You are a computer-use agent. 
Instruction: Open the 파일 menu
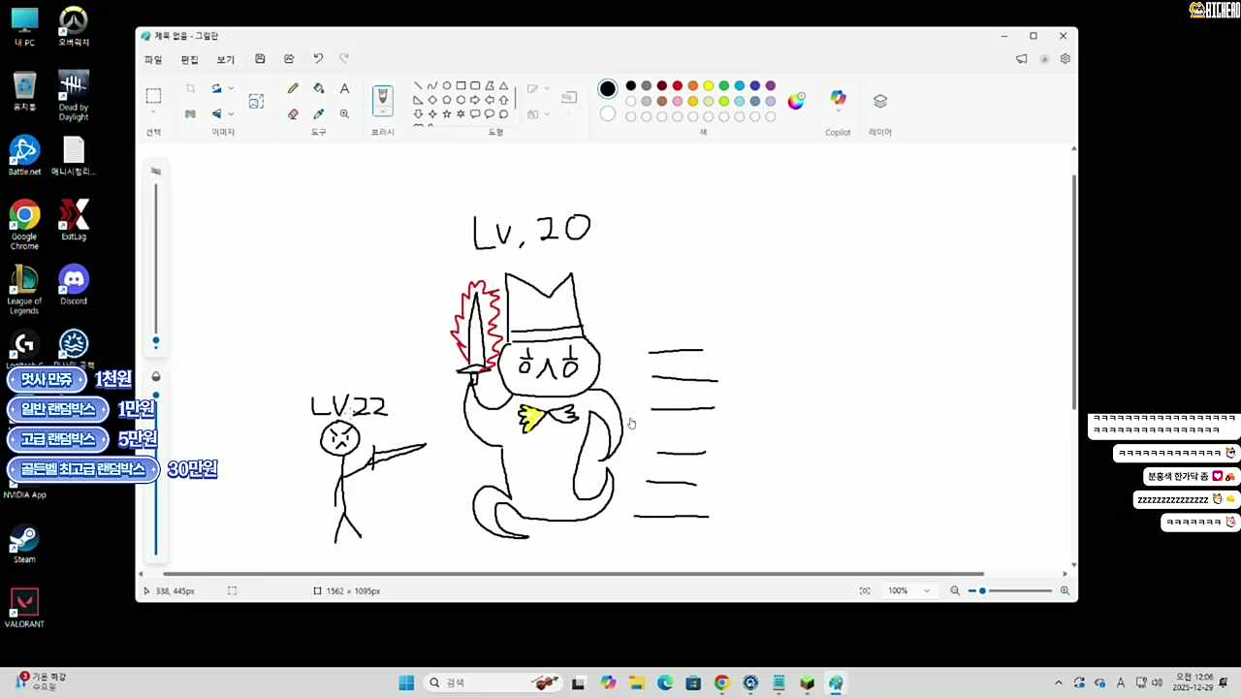click(153, 59)
